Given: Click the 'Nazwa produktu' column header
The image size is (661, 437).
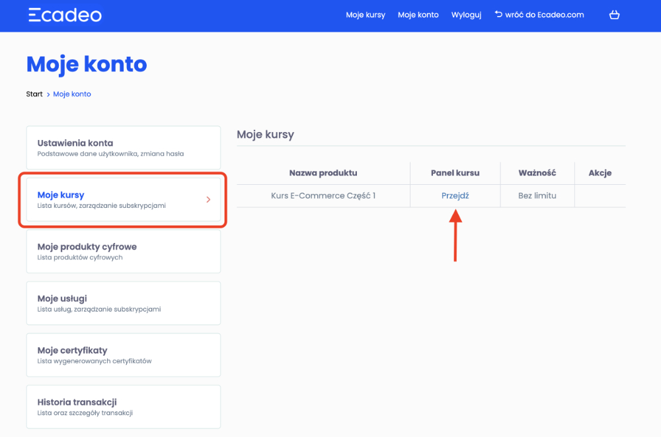Looking at the screenshot, I should click(x=323, y=173).
